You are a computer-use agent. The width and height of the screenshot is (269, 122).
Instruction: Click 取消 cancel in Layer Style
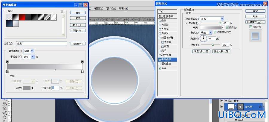255,17
